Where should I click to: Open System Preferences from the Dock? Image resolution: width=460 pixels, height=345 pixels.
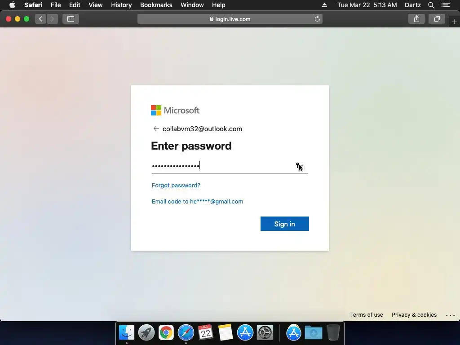pyautogui.click(x=265, y=332)
